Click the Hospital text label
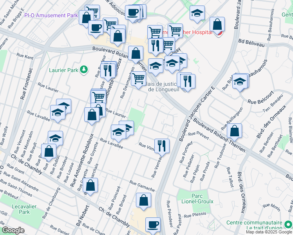293x235 pixels. [203, 33]
